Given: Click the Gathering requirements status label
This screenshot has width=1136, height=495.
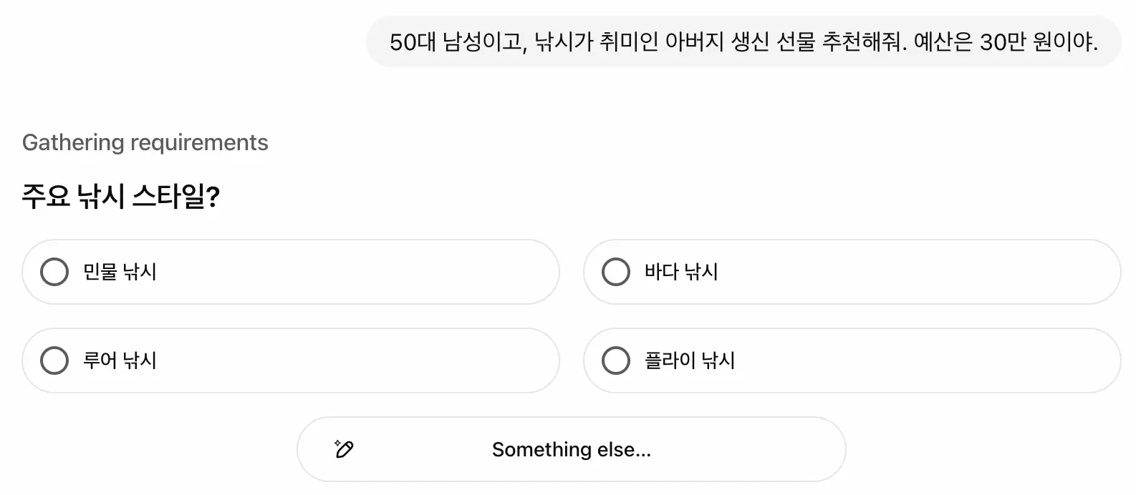Looking at the screenshot, I should point(145,142).
